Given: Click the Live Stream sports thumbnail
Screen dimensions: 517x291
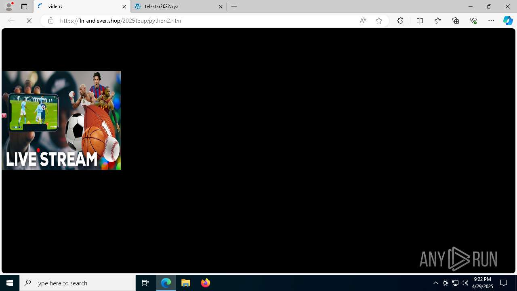Looking at the screenshot, I should 61,120.
